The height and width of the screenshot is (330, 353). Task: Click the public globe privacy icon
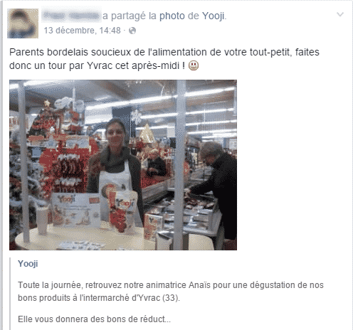click(132, 31)
